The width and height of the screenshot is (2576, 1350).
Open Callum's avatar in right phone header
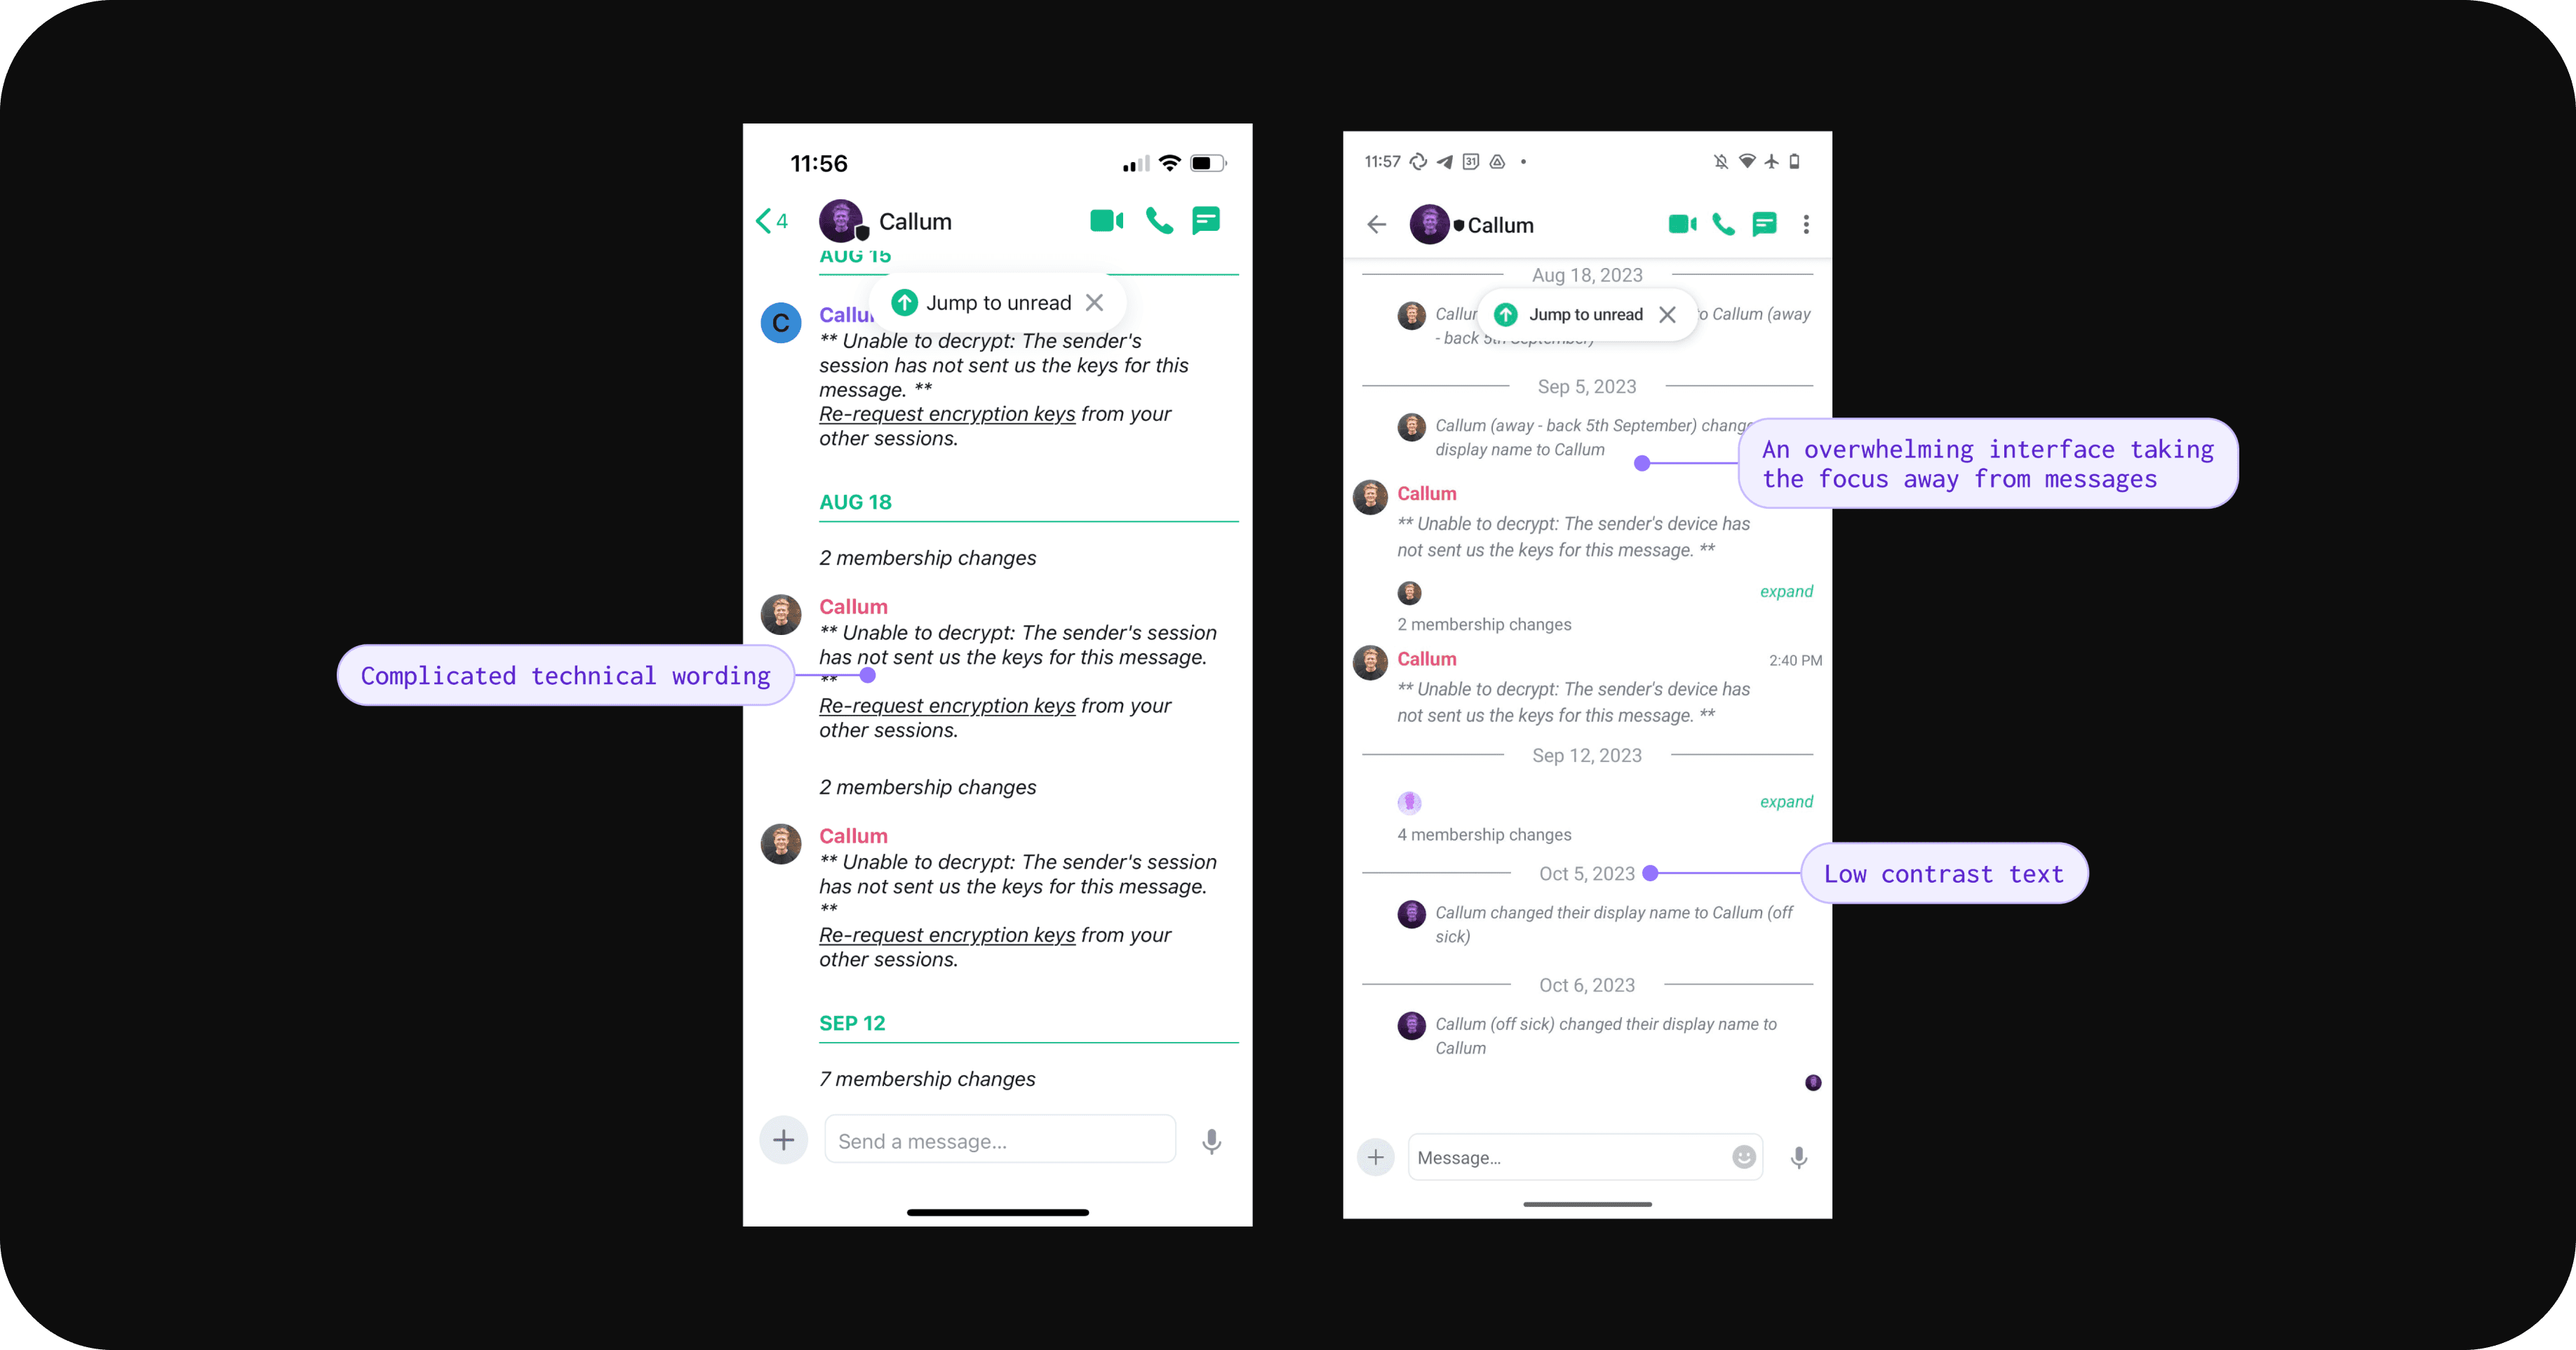1430,224
